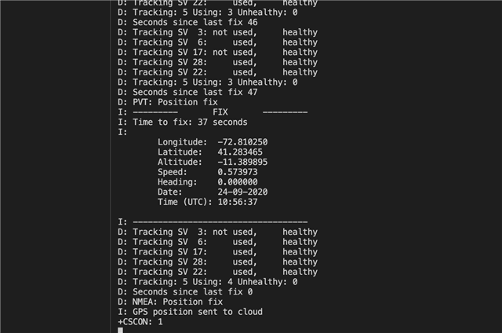Click the Speed value 0.573973
This screenshot has width=502, height=333.
tap(238, 172)
